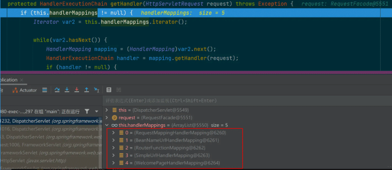
Task: Expand the 'request' RequestFacade variable
Action: point(107,117)
